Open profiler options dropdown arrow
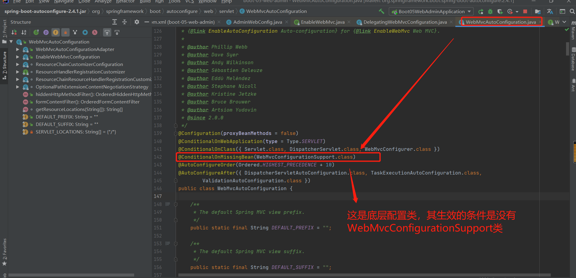 [517, 12]
